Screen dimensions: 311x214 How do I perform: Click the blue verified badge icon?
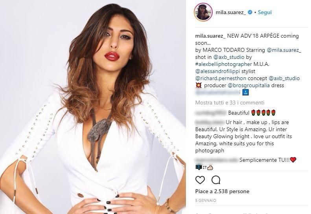[250, 12]
